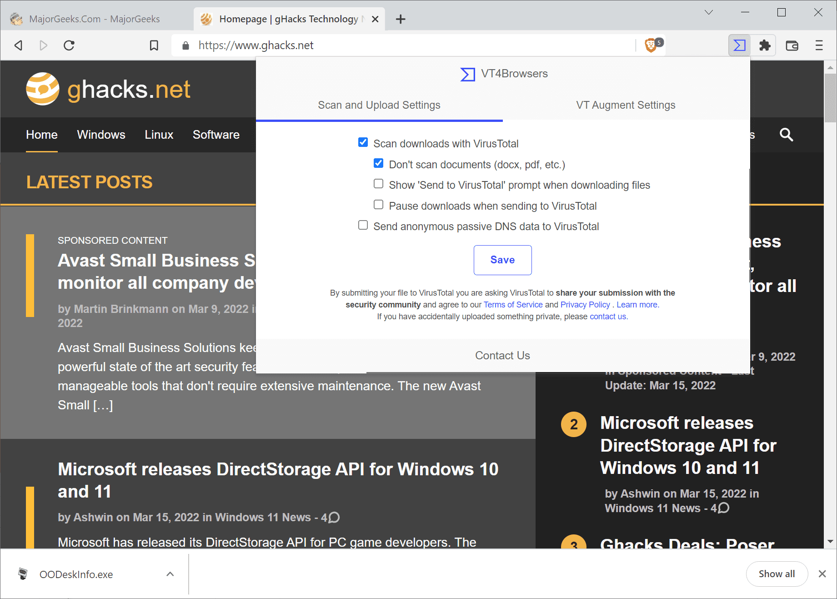The image size is (837, 599).
Task: Click the page vertical scrollbar thumb
Action: [830, 98]
